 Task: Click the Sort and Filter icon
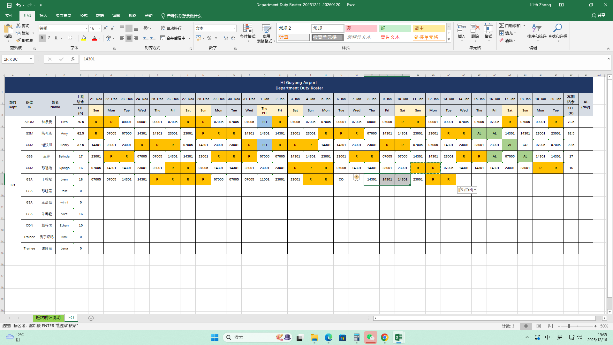(x=536, y=29)
